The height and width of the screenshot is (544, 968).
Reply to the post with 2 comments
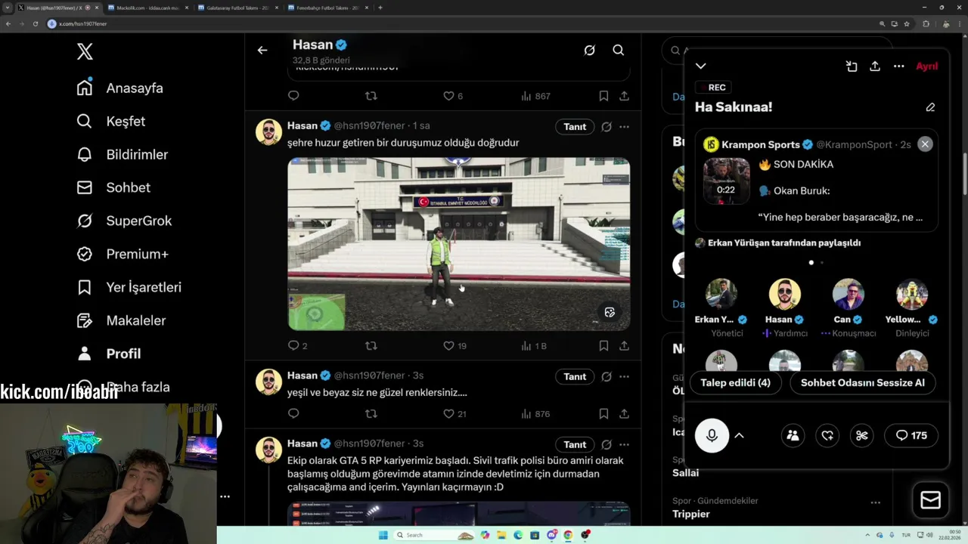(298, 345)
